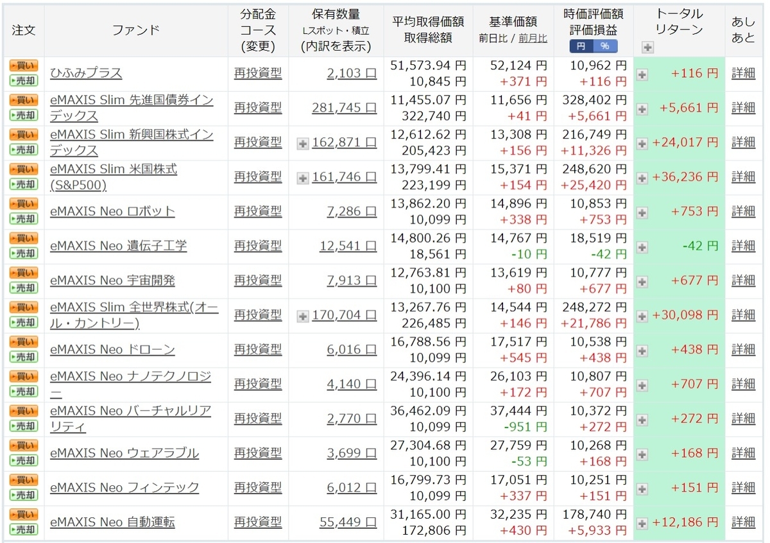Open eMAXIS Neo バーチャルリアリティ fund link
The image size is (770, 543).
tap(131, 420)
